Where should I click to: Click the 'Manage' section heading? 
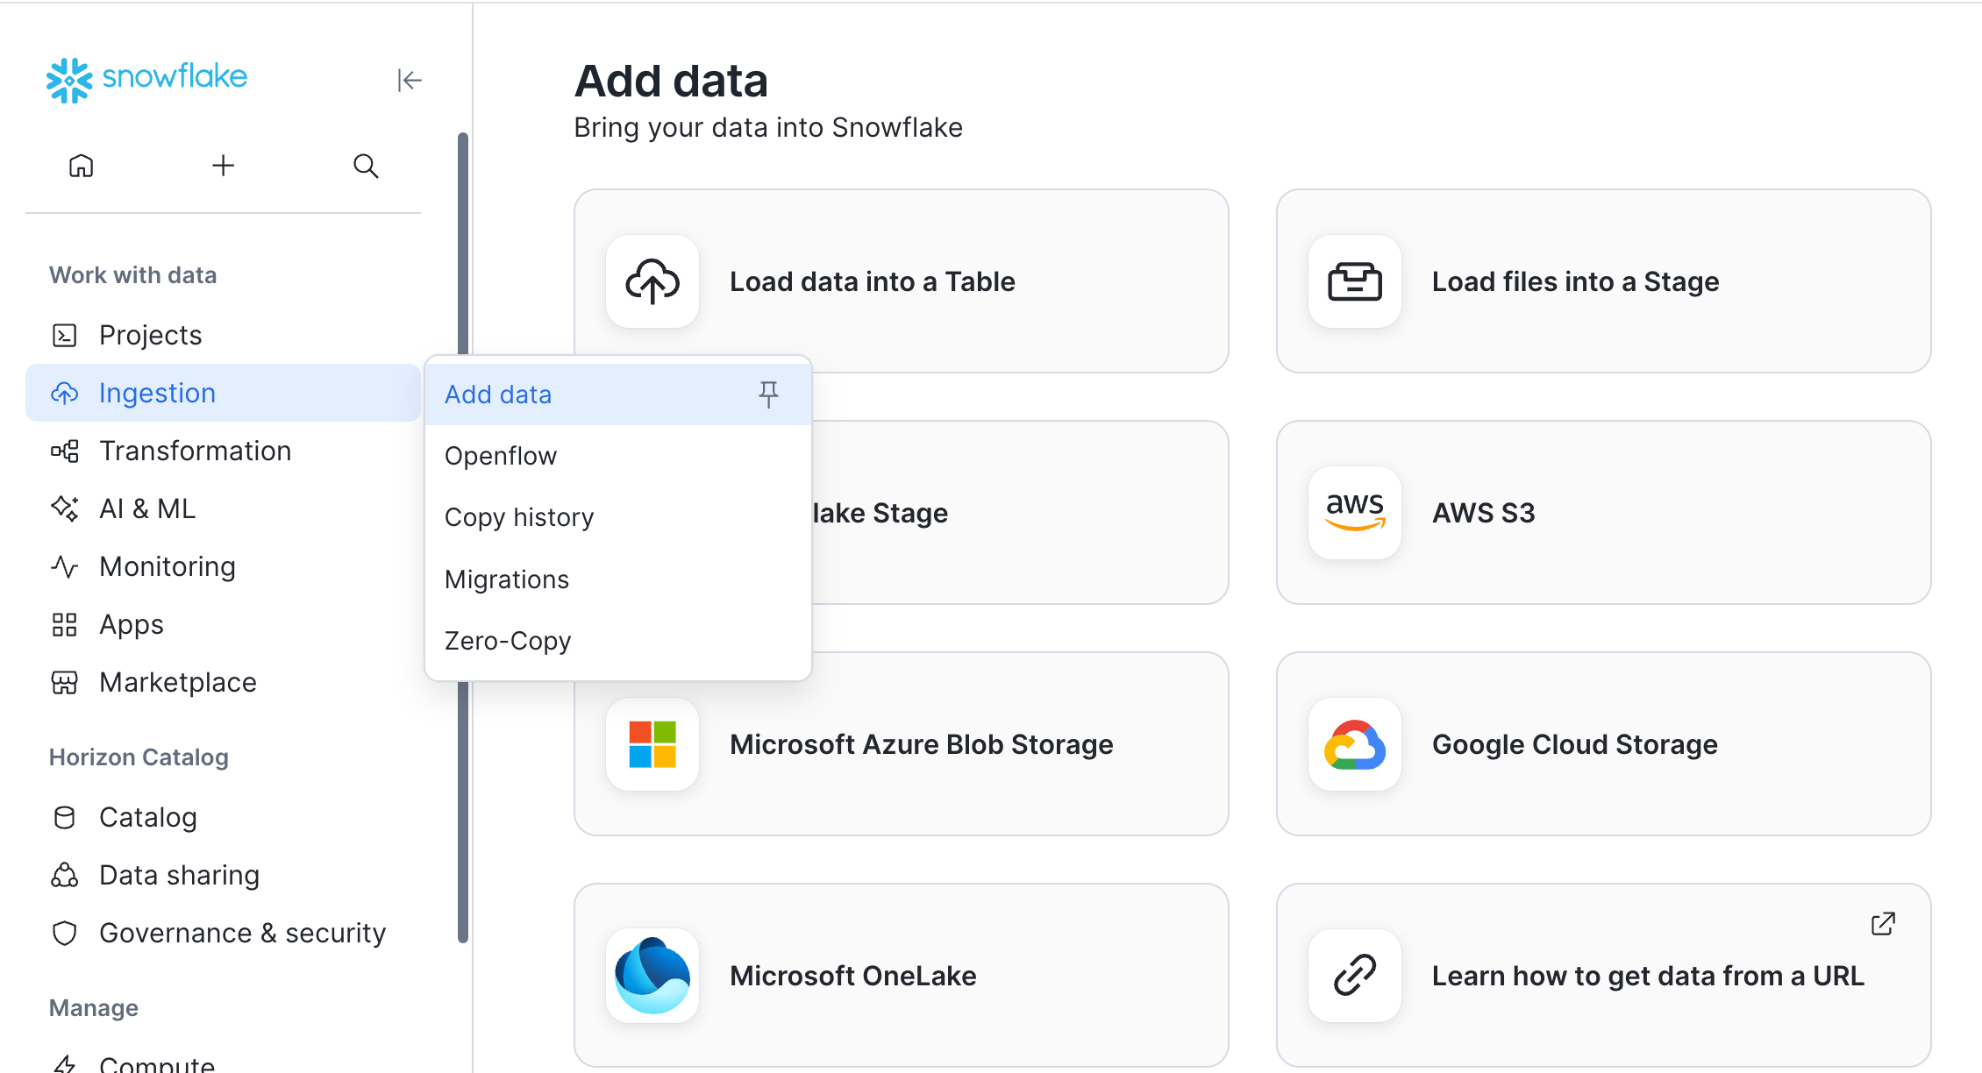[94, 1008]
